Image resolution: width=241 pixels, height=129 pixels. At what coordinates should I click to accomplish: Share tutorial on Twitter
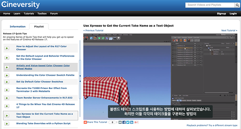point(128,122)
